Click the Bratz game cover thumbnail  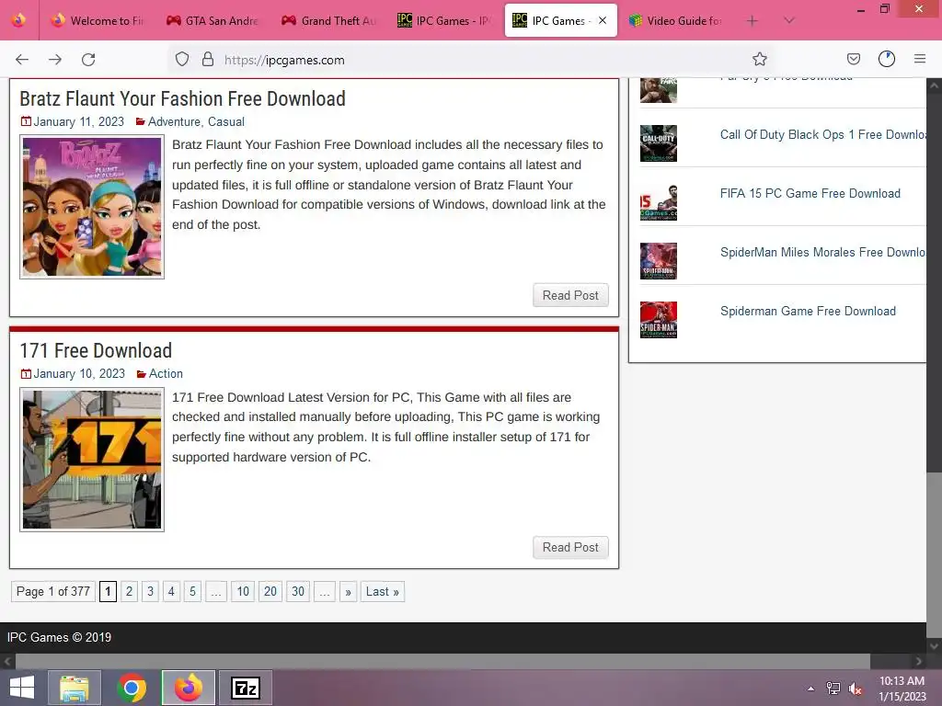click(92, 207)
